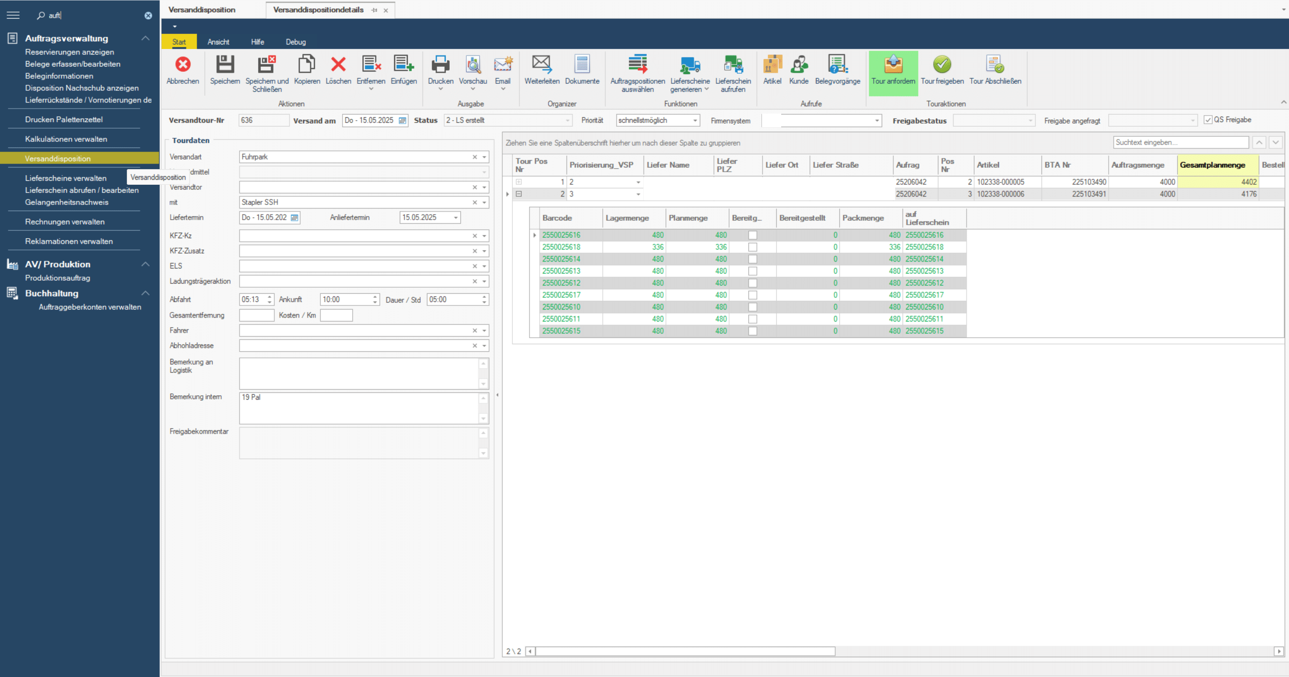Viewport: 1289px width, 677px height.
Task: Toggle the QS Freigabe checkbox
Action: [x=1208, y=120]
